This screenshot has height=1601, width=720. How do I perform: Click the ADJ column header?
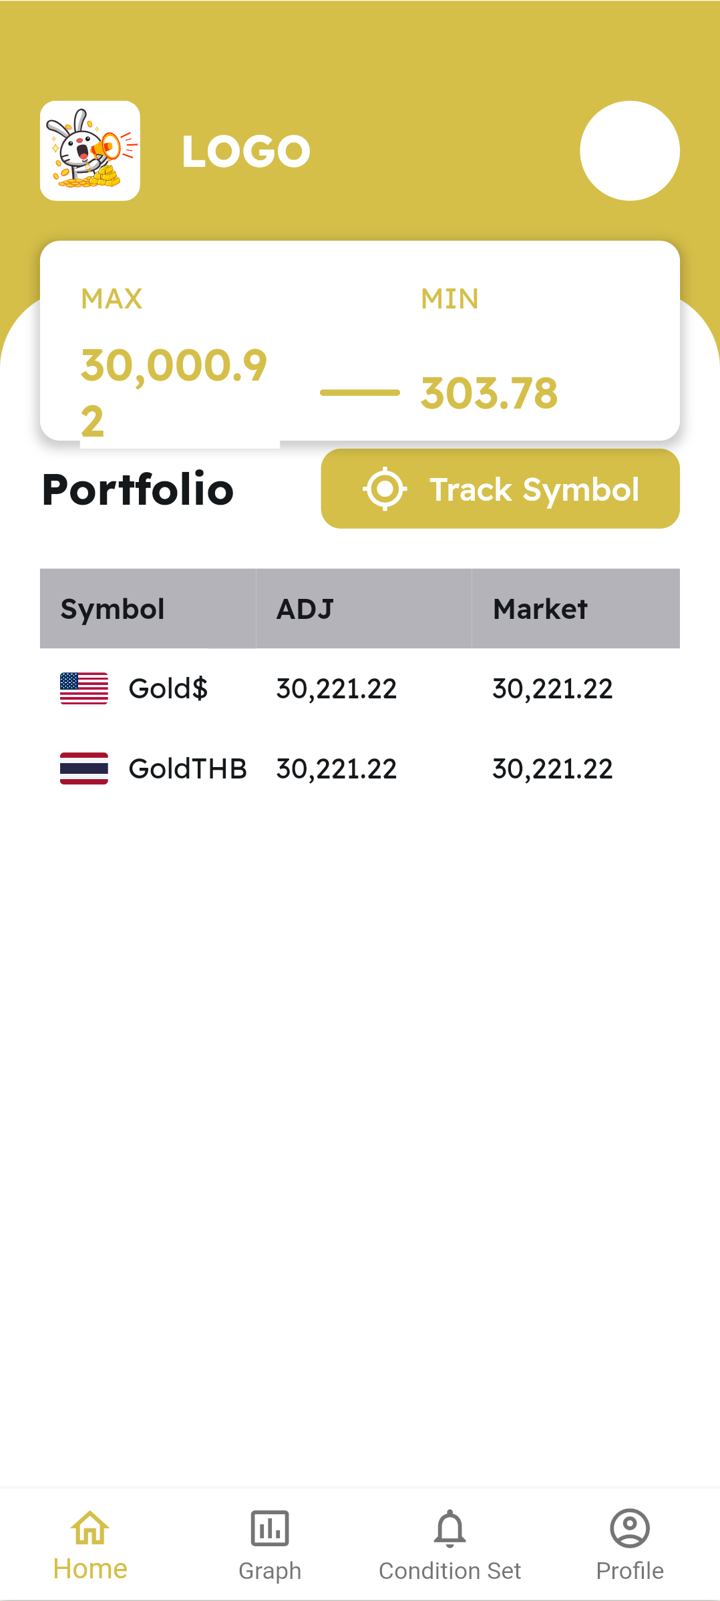[305, 609]
